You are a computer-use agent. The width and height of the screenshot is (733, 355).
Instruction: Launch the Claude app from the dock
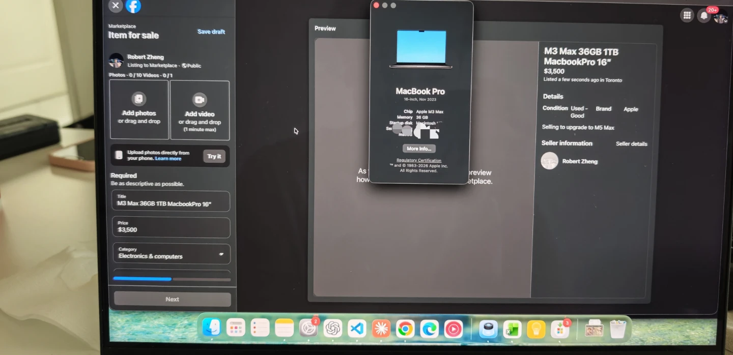381,329
